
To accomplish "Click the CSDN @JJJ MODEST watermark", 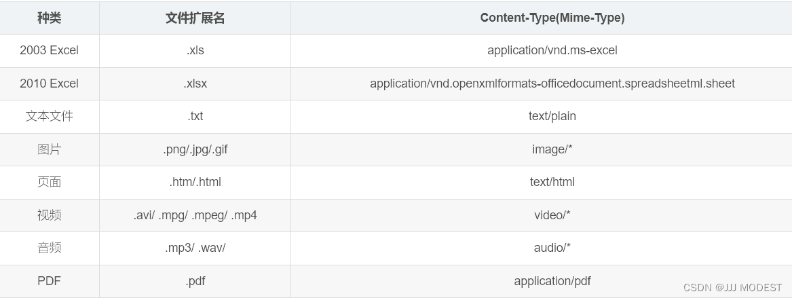I will (x=732, y=288).
